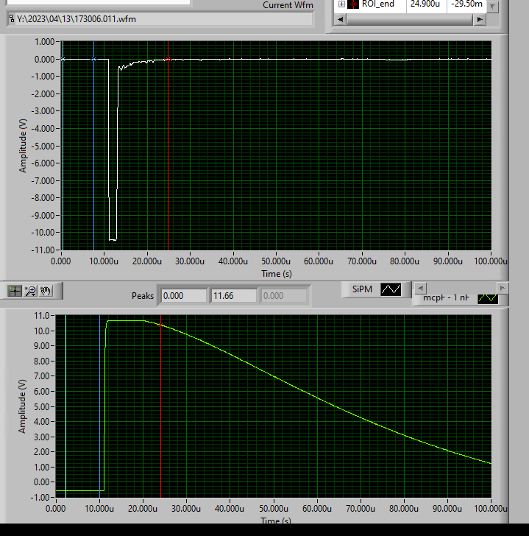Expand the ROI_end cursor row
Image resolution: width=529 pixels, height=536 pixels.
click(341, 4)
